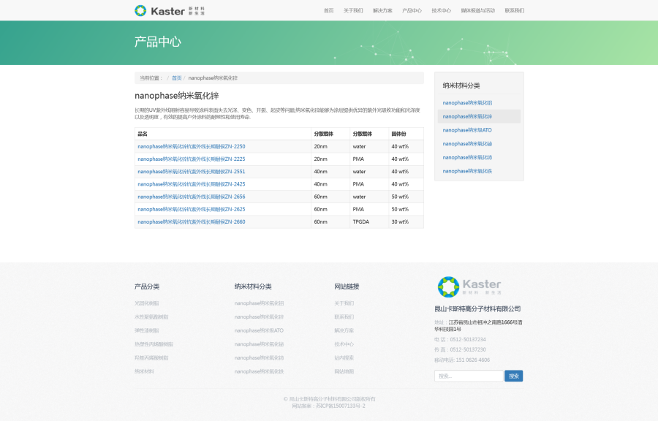Open the 网站地图 footer link
658x421 pixels.
pyautogui.click(x=344, y=372)
